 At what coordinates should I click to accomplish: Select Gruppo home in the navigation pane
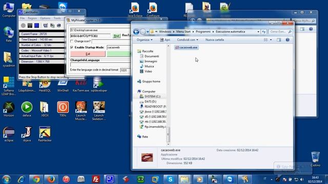[x=149, y=81]
